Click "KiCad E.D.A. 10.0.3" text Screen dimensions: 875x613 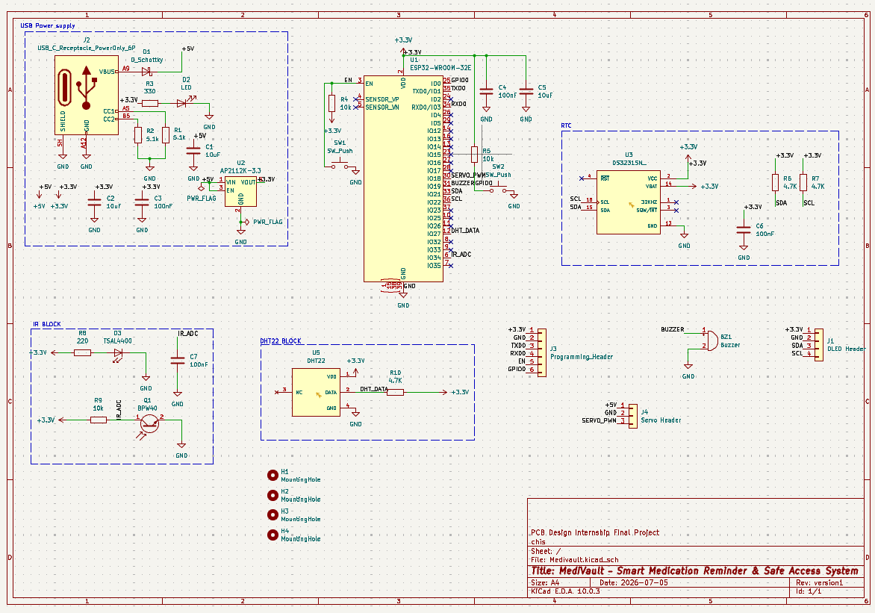(565, 591)
